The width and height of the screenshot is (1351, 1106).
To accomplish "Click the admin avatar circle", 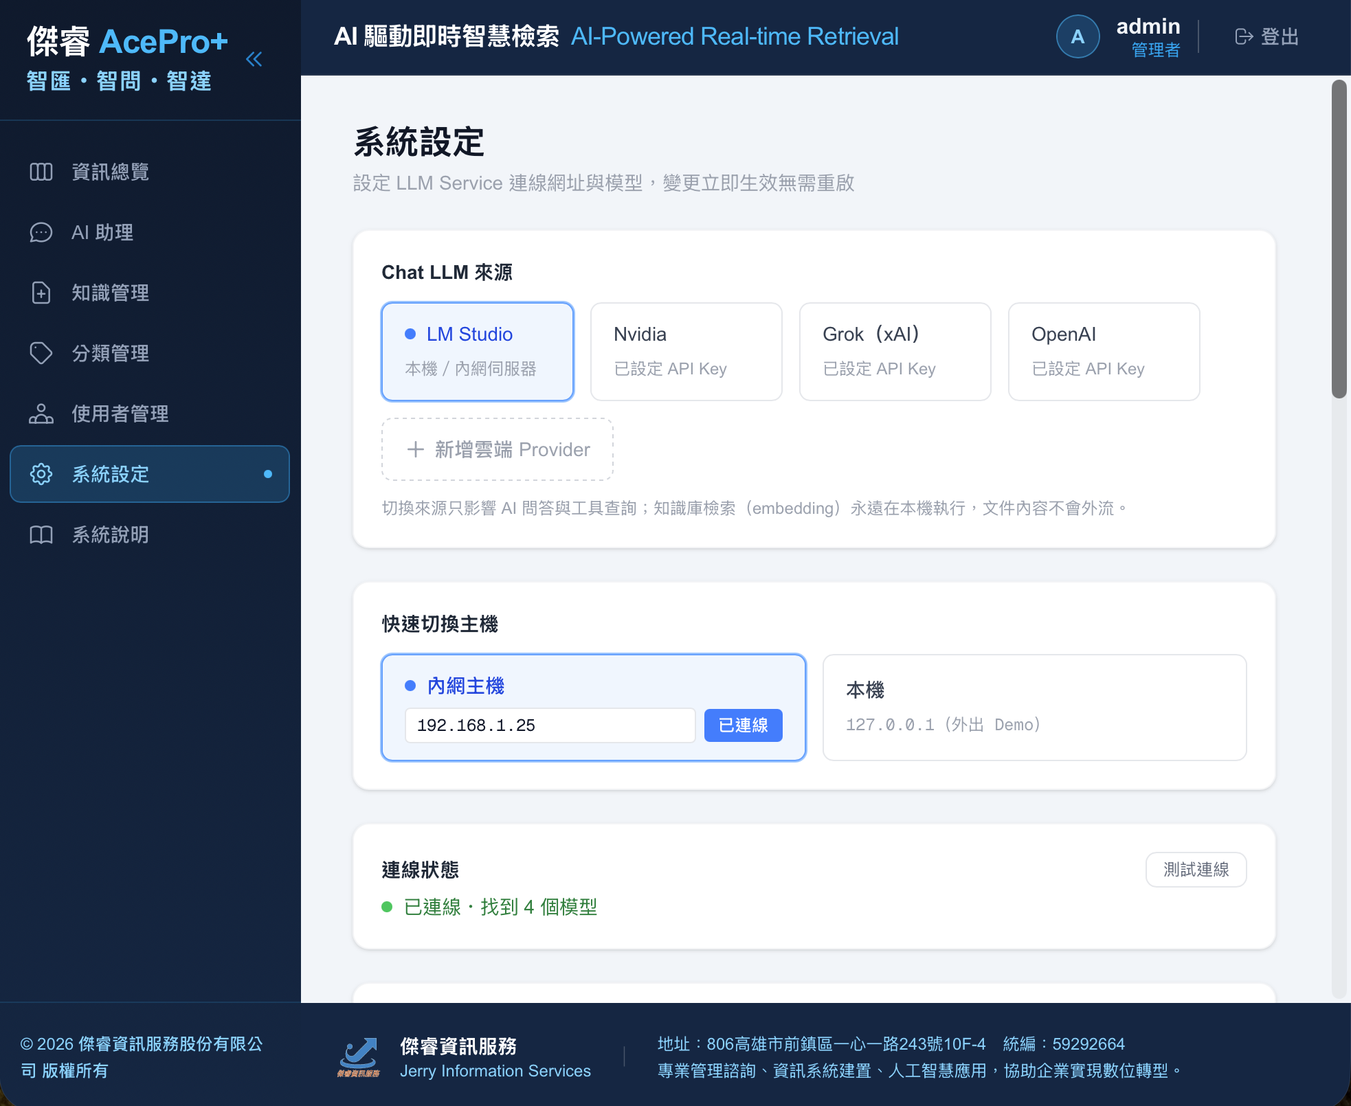I will point(1078,36).
